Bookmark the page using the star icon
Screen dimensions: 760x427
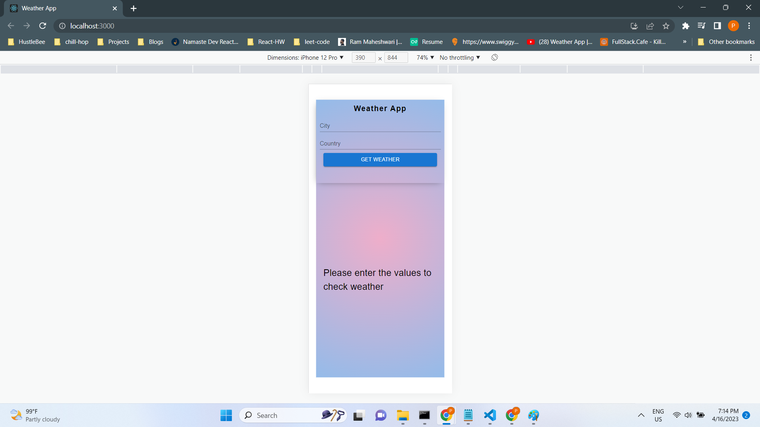pyautogui.click(x=666, y=26)
